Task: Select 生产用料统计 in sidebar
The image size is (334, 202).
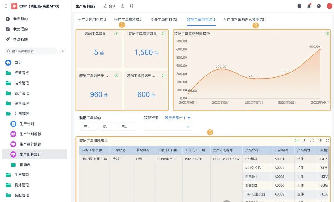Action: point(35,154)
